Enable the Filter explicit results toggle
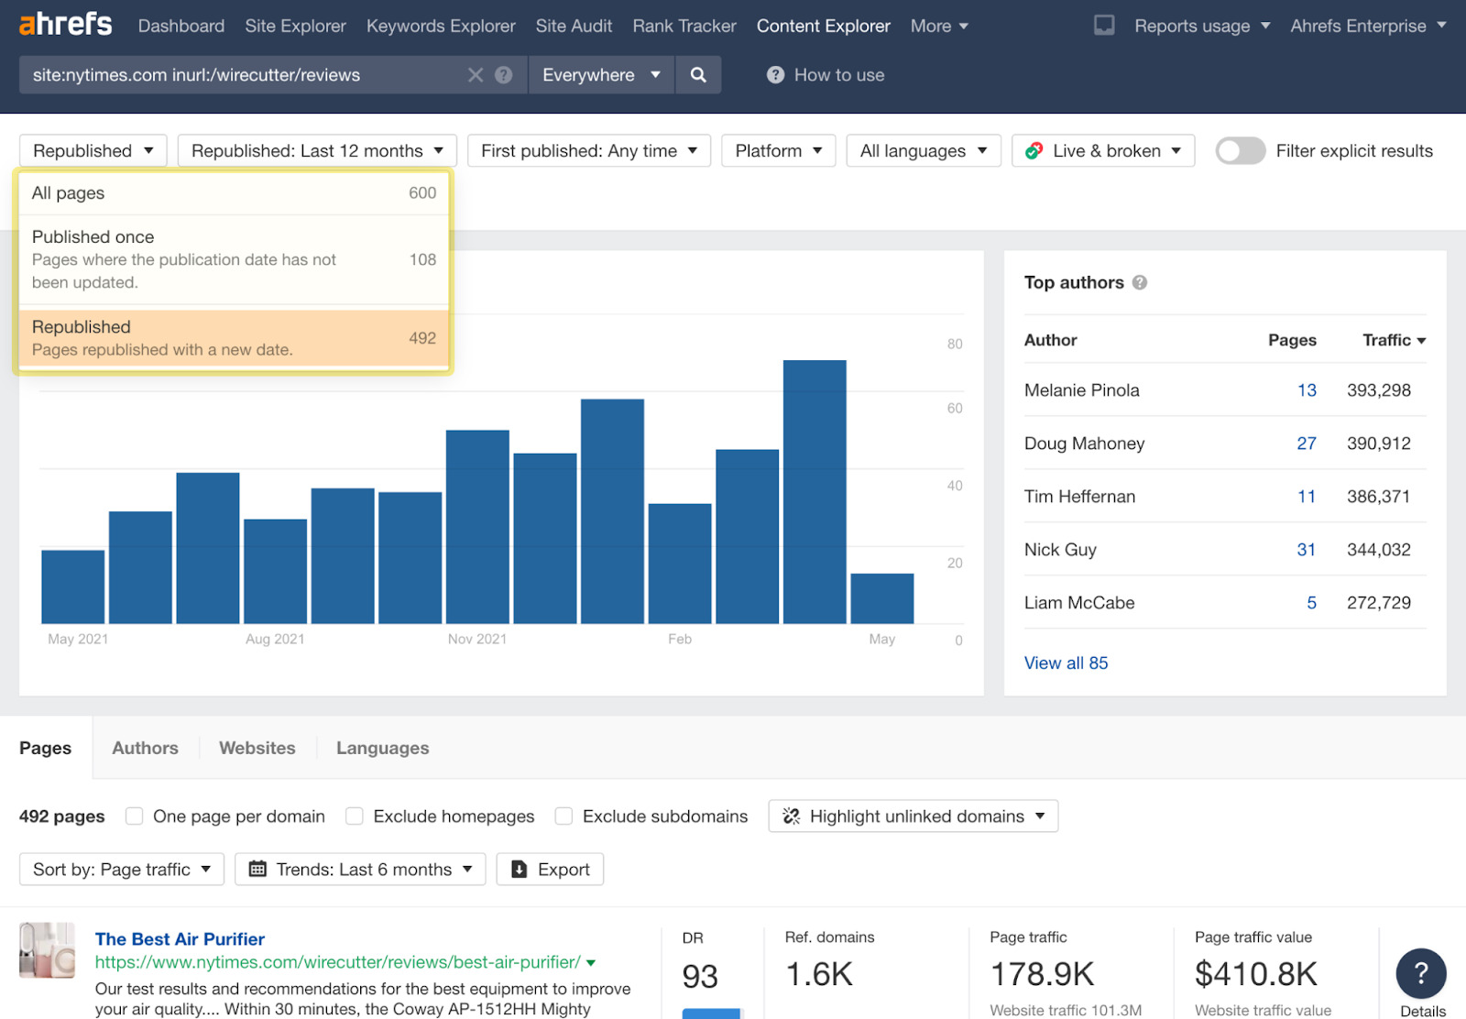The height and width of the screenshot is (1019, 1466). [1241, 150]
